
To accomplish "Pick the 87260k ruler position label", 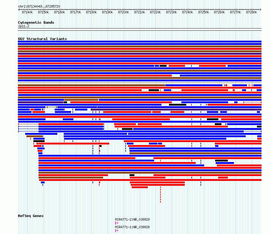I will [219, 12].
